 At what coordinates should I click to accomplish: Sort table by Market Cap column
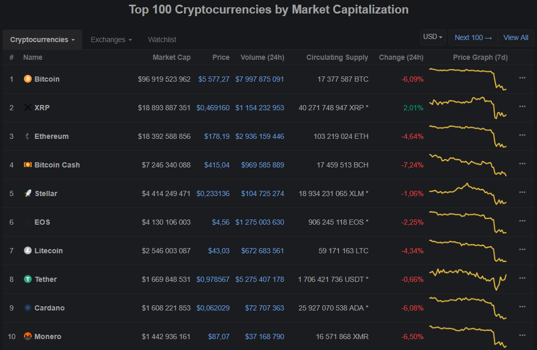(x=172, y=57)
